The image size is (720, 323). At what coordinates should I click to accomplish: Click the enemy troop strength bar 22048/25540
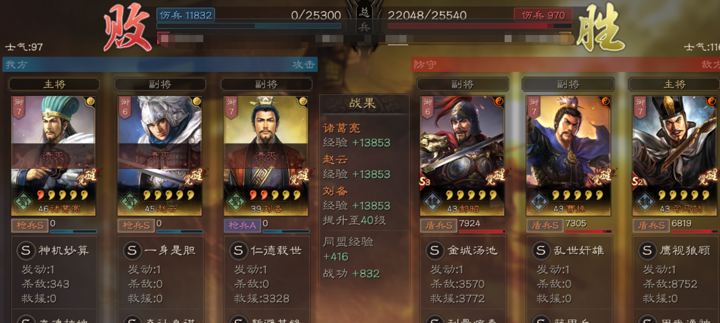pyautogui.click(x=480, y=26)
